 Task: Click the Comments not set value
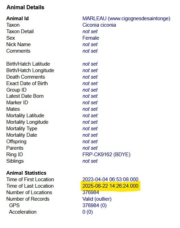[90, 51]
